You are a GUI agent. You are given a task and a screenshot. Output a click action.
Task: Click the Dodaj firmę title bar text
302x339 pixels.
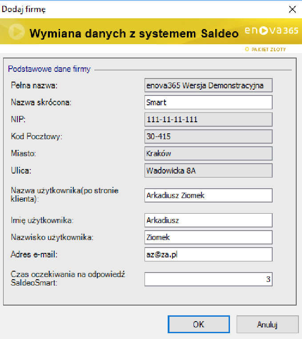coord(24,9)
